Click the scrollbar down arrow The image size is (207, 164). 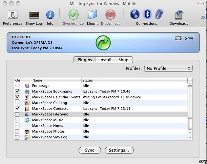click(x=190, y=138)
